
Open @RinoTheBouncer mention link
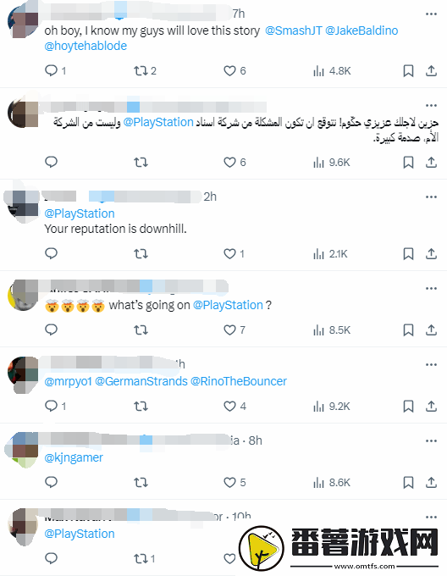[239, 381]
